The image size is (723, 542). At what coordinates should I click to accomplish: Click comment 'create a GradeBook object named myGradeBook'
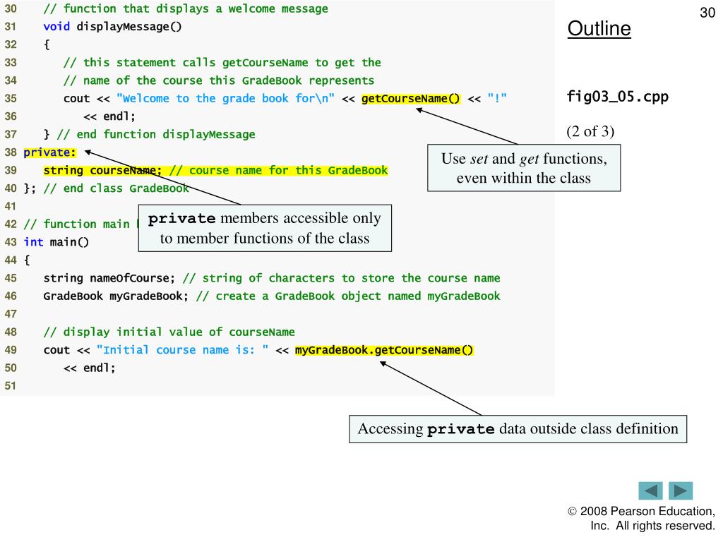(x=348, y=296)
